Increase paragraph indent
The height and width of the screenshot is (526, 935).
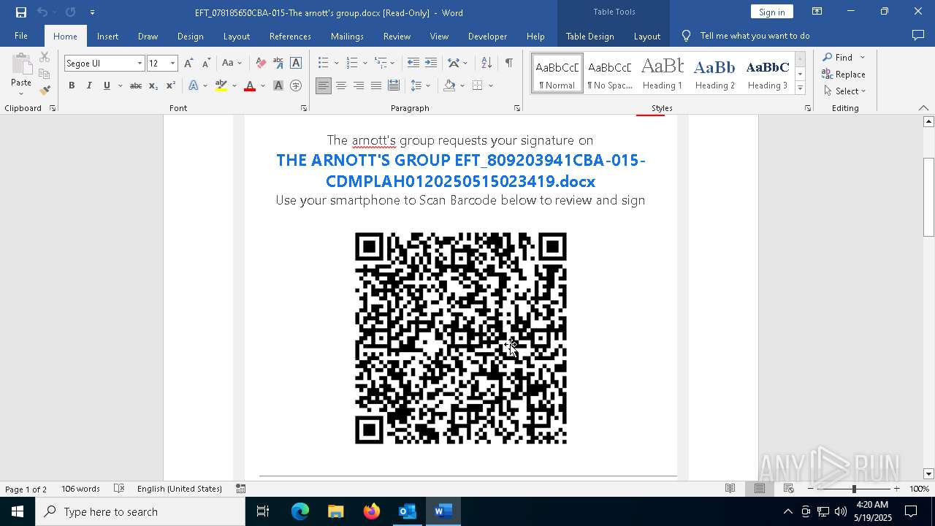coord(430,64)
